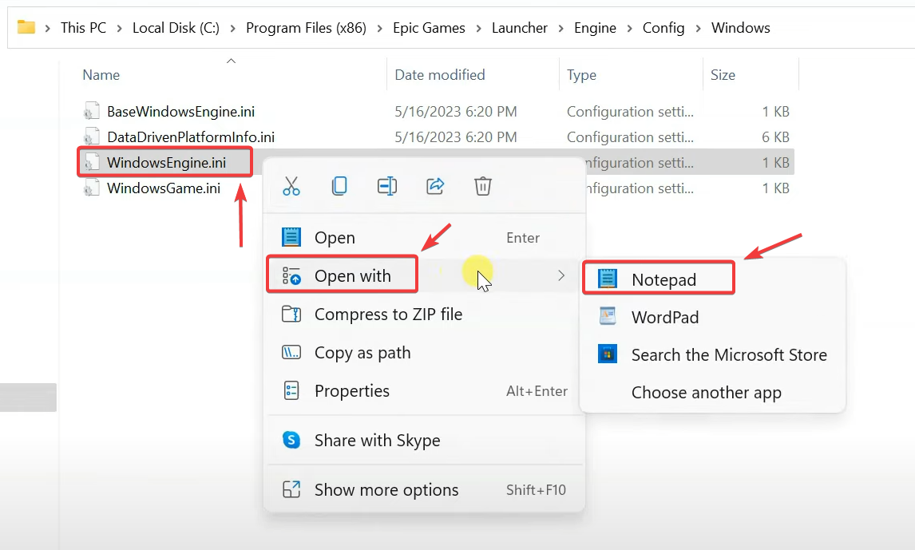Select WindowsEngine.ini file
This screenshot has height=550, width=915.
(x=166, y=163)
